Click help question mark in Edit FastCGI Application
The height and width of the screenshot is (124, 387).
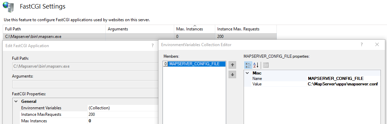[152, 45]
